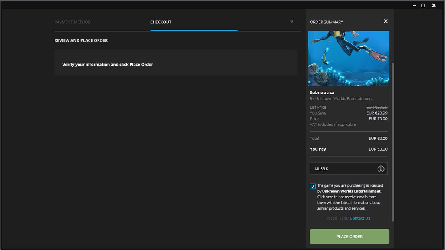The width and height of the screenshot is (445, 250).
Task: Click the Review and Place Order heading
Action: click(x=81, y=40)
